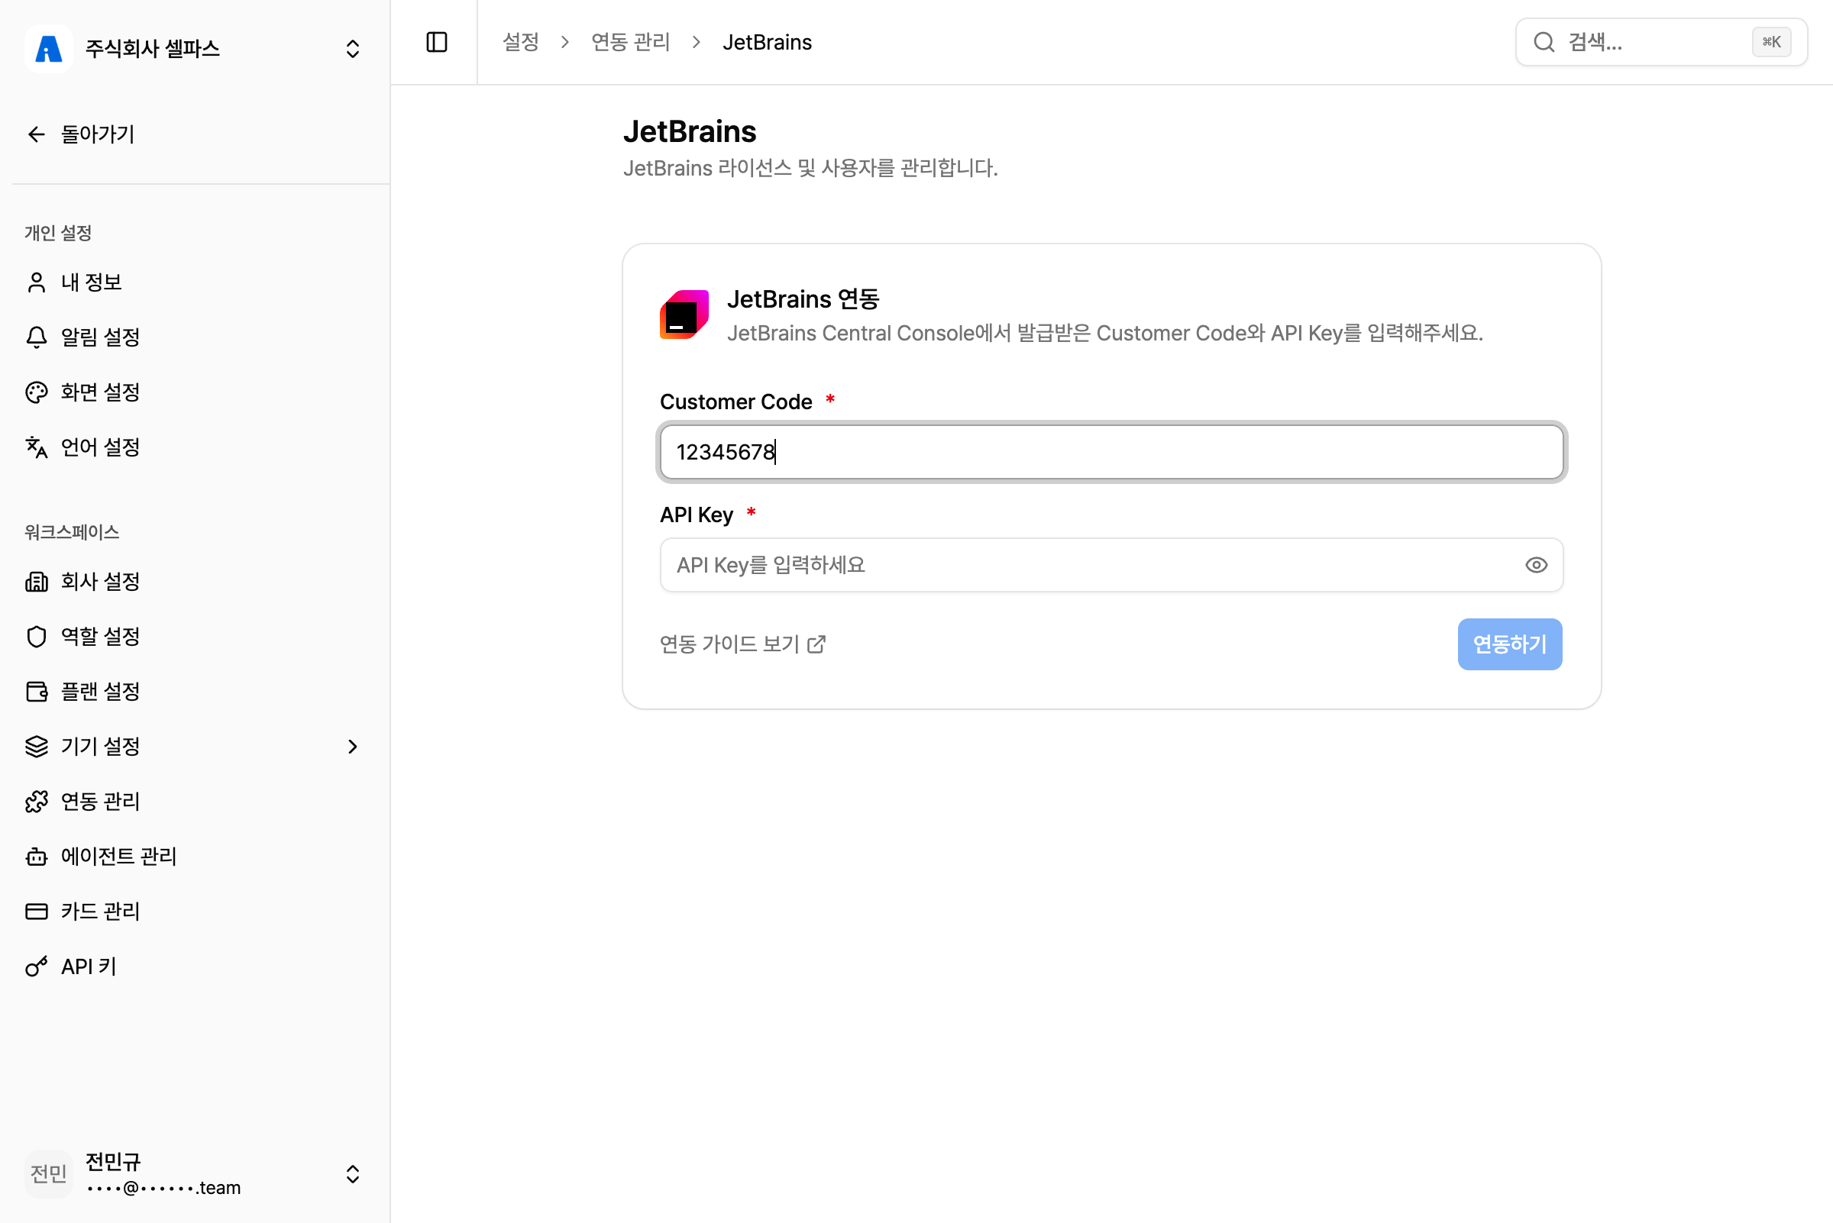Click the bell icon for 알림 설정
Viewport: 1833px width, 1223px height.
click(x=37, y=337)
